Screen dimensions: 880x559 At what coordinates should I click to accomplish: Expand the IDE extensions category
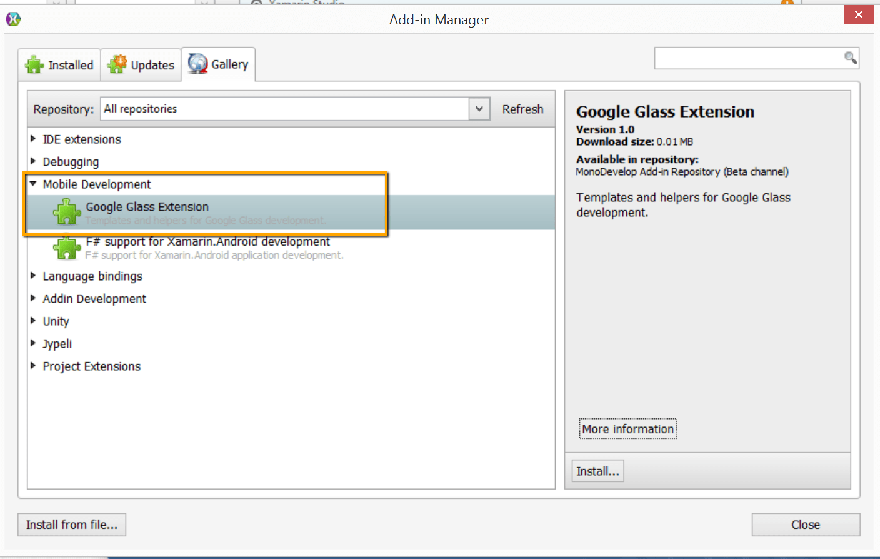point(33,139)
